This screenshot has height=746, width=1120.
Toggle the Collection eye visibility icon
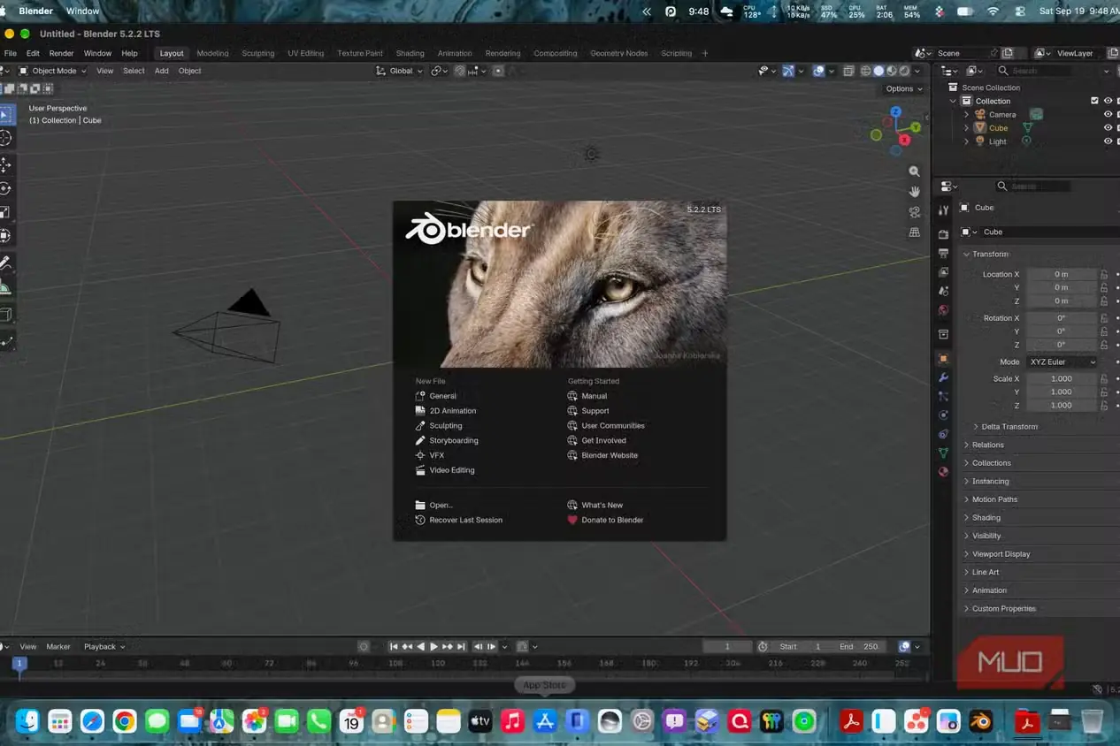pos(1108,101)
